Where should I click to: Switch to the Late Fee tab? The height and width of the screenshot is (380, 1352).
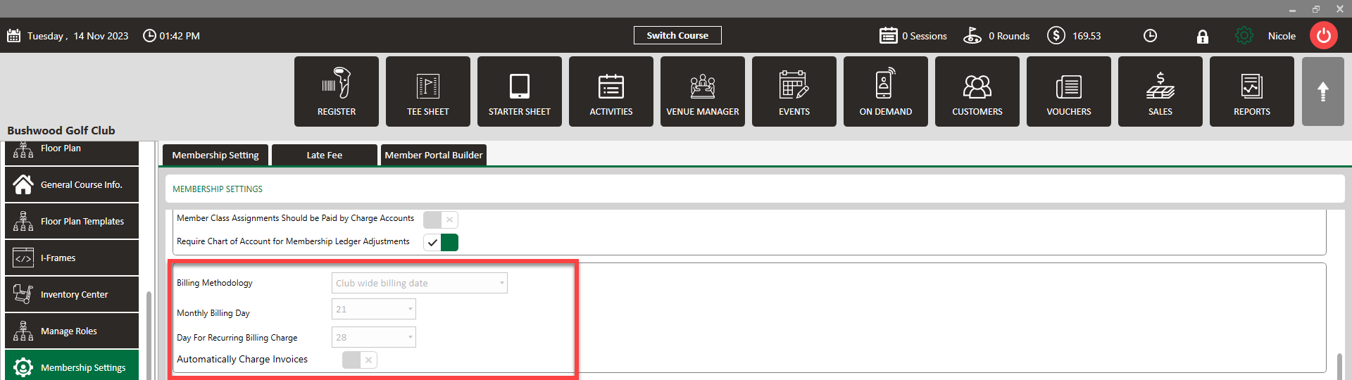tap(325, 156)
